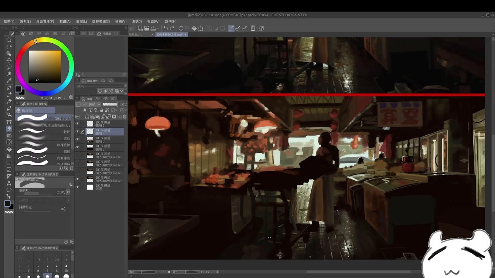
Task: Click the sub tool trash icon
Action: click(x=72, y=168)
